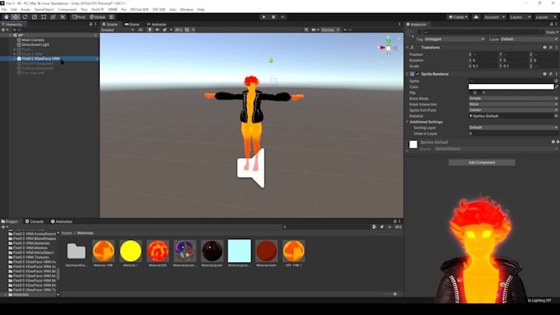Open the Layers dropdown
The image size is (560, 315).
coord(520,16)
